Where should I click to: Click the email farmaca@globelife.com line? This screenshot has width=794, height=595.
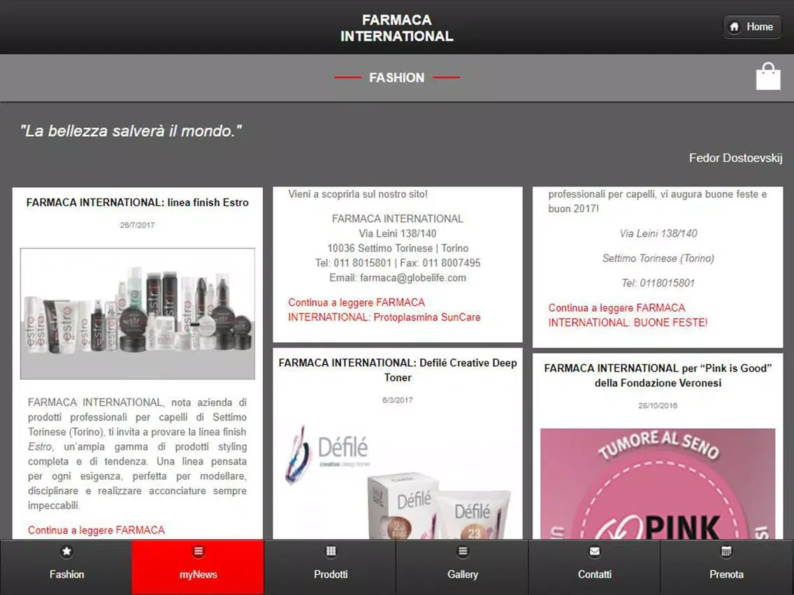coord(398,278)
